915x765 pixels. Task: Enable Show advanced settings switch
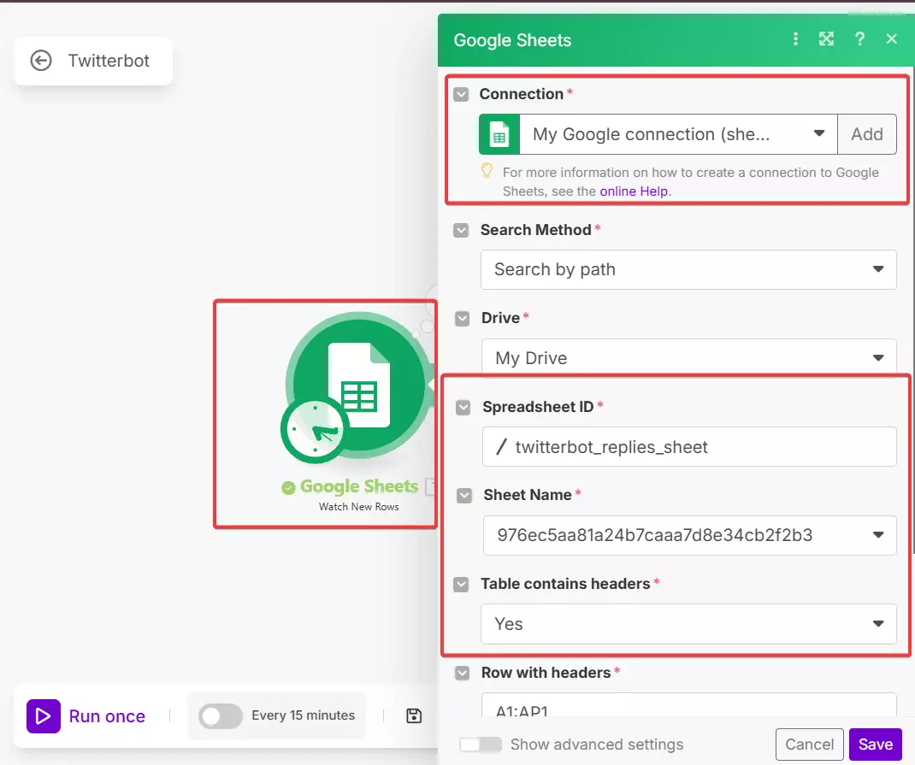481,744
